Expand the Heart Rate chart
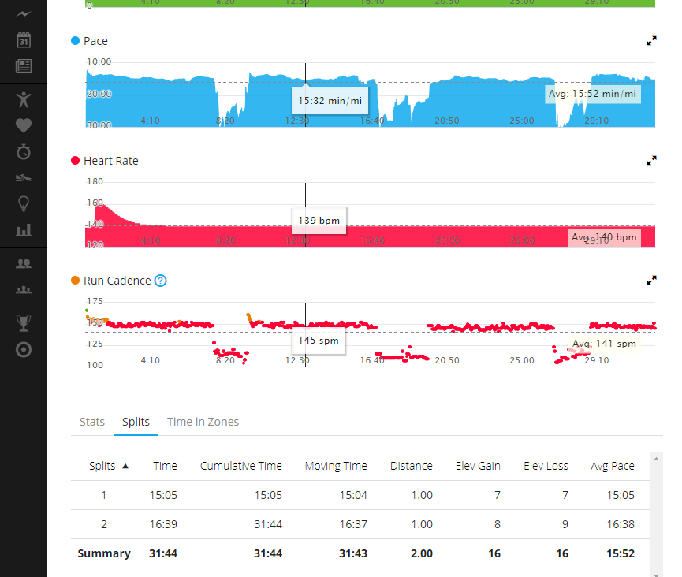Screen dimensions: 682x577 (x=651, y=161)
